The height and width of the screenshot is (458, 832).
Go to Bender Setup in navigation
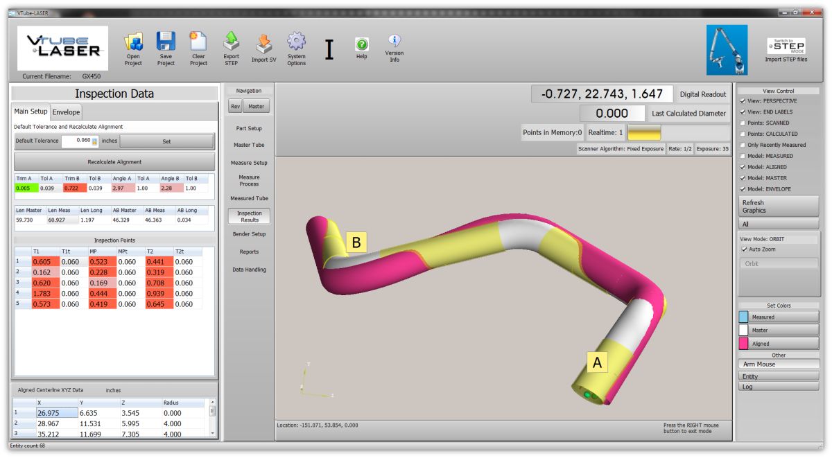(249, 234)
